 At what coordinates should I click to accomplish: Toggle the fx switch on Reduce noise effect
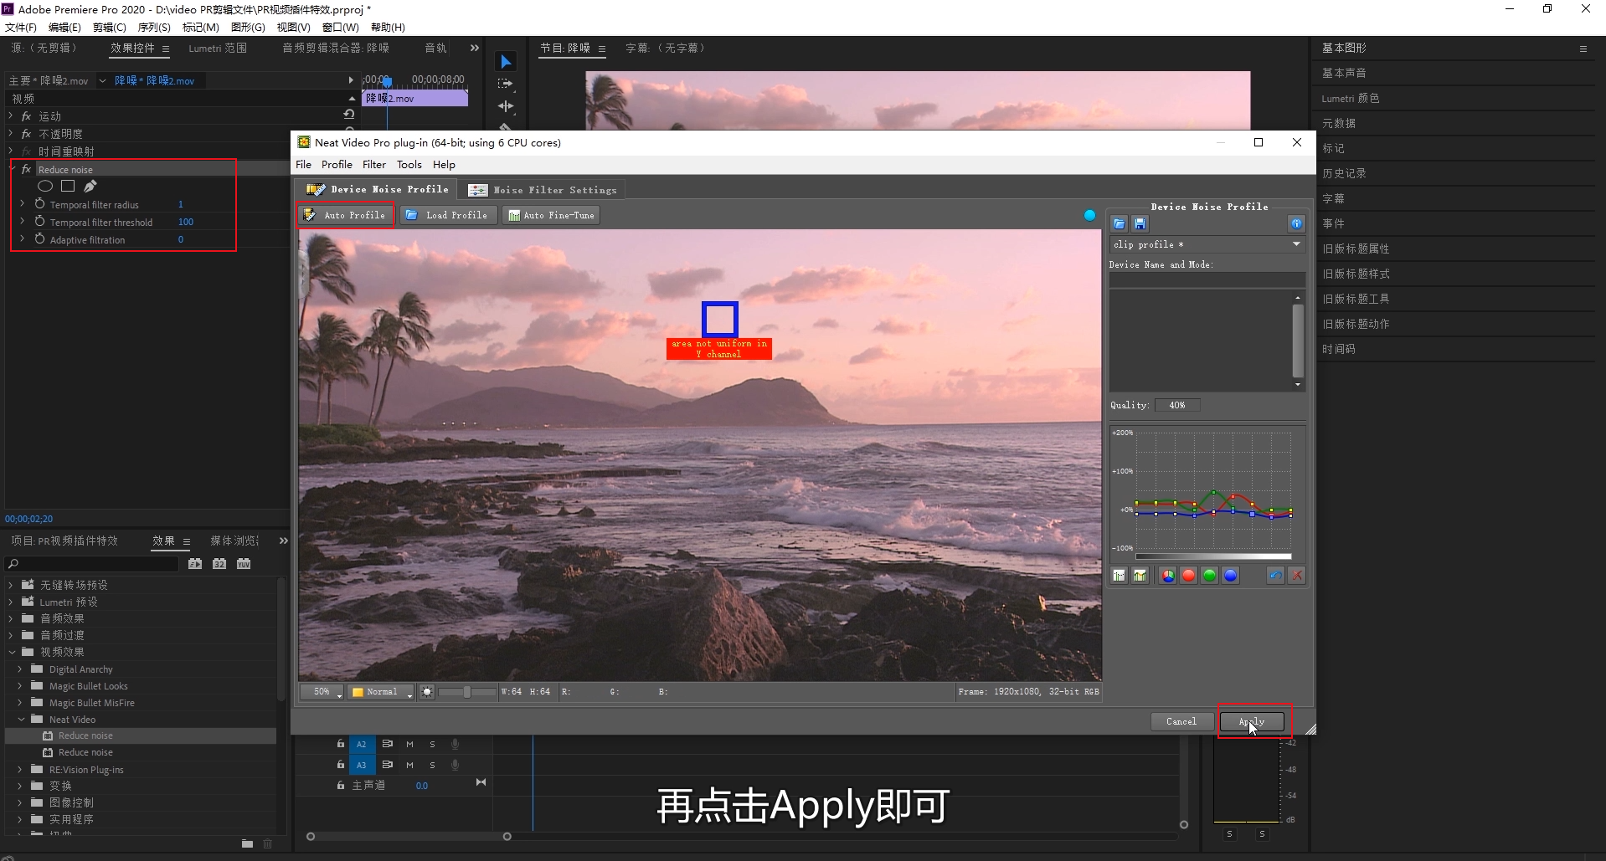pos(26,168)
